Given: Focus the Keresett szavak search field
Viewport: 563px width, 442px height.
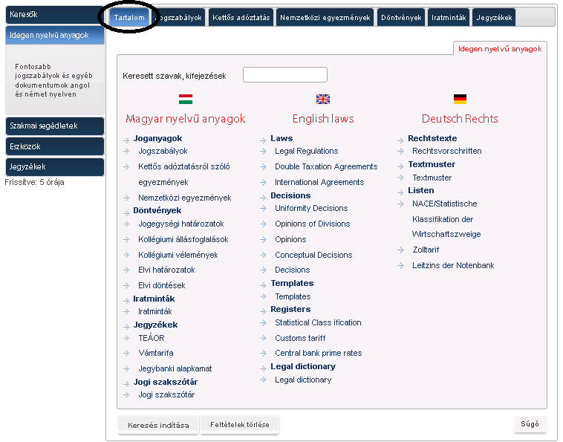Looking at the screenshot, I should pos(285,75).
